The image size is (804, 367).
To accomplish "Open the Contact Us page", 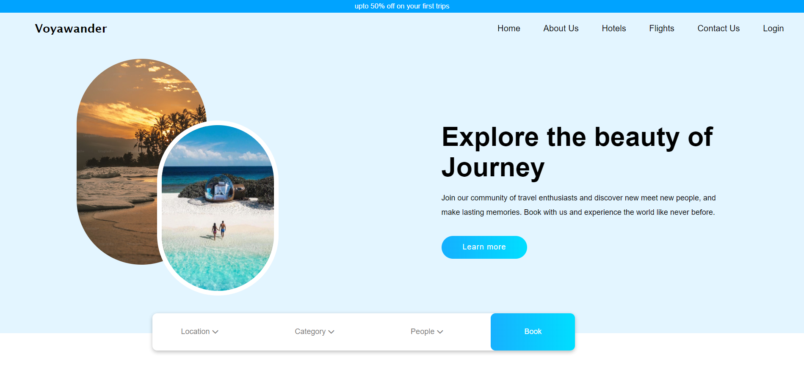I will point(718,28).
